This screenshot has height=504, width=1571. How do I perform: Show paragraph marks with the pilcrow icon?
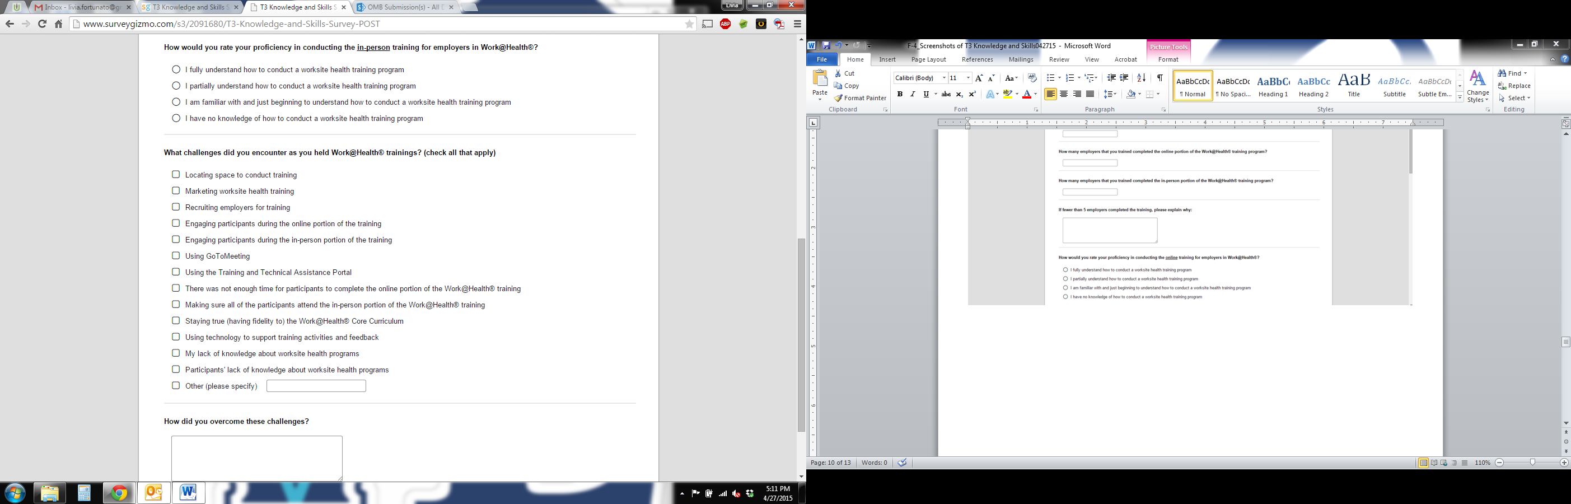[1159, 78]
